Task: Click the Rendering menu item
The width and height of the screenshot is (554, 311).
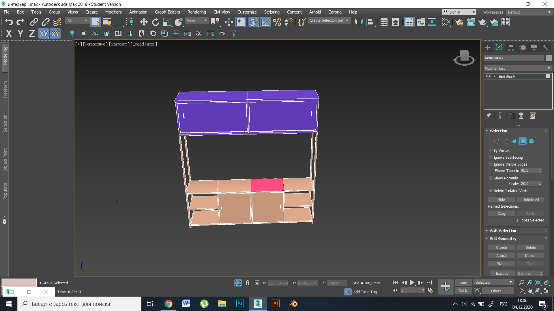Action: click(197, 12)
